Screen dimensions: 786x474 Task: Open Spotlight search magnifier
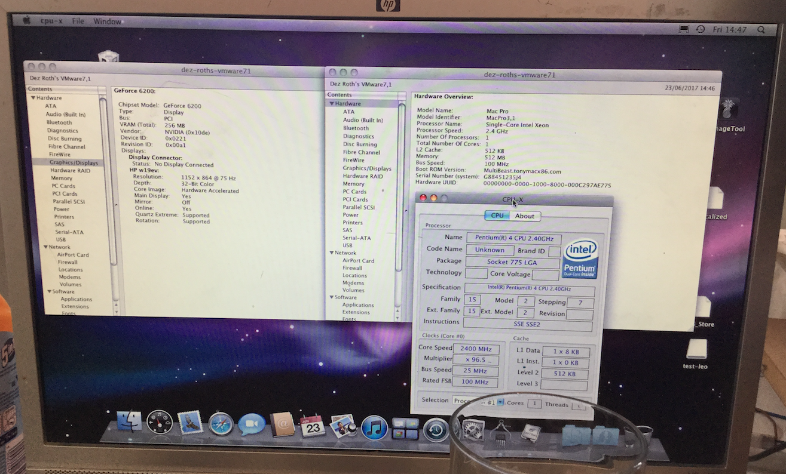coord(761,29)
